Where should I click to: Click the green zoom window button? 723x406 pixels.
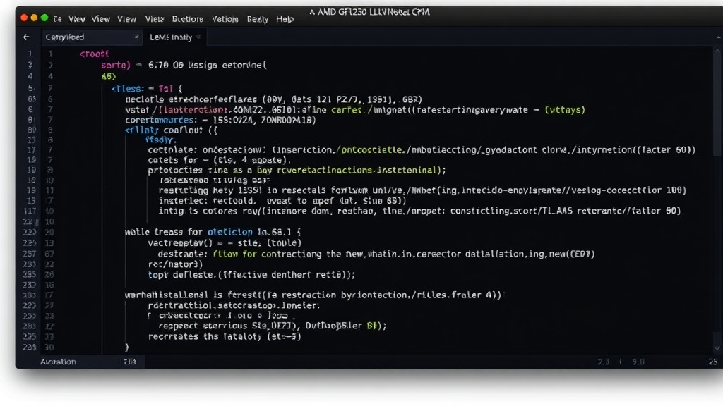pos(44,18)
